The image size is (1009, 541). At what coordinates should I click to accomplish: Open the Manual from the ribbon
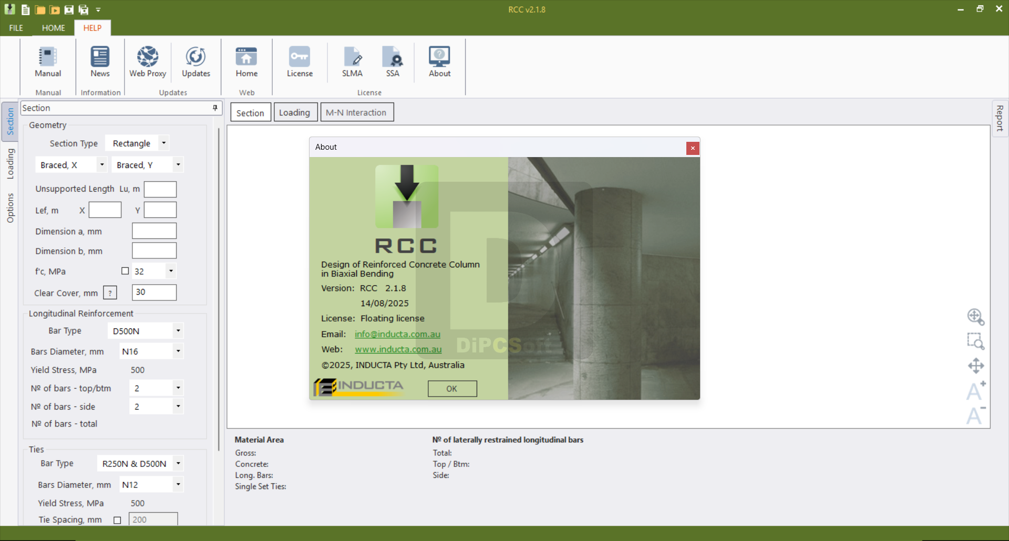(x=48, y=62)
